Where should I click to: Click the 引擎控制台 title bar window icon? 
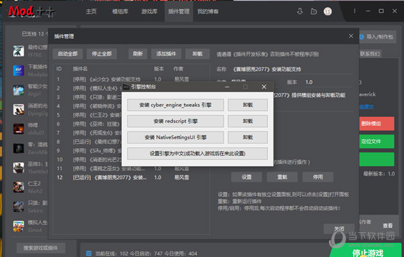tap(126, 87)
